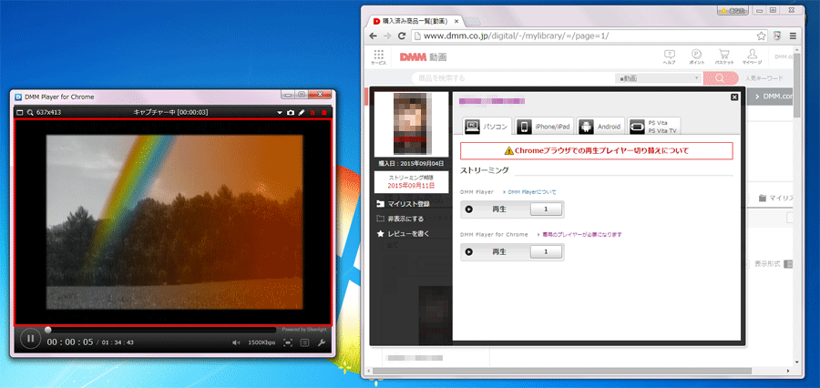Open capture bar dropdown arrow
Viewport: 820px width, 388px height.
[x=280, y=112]
